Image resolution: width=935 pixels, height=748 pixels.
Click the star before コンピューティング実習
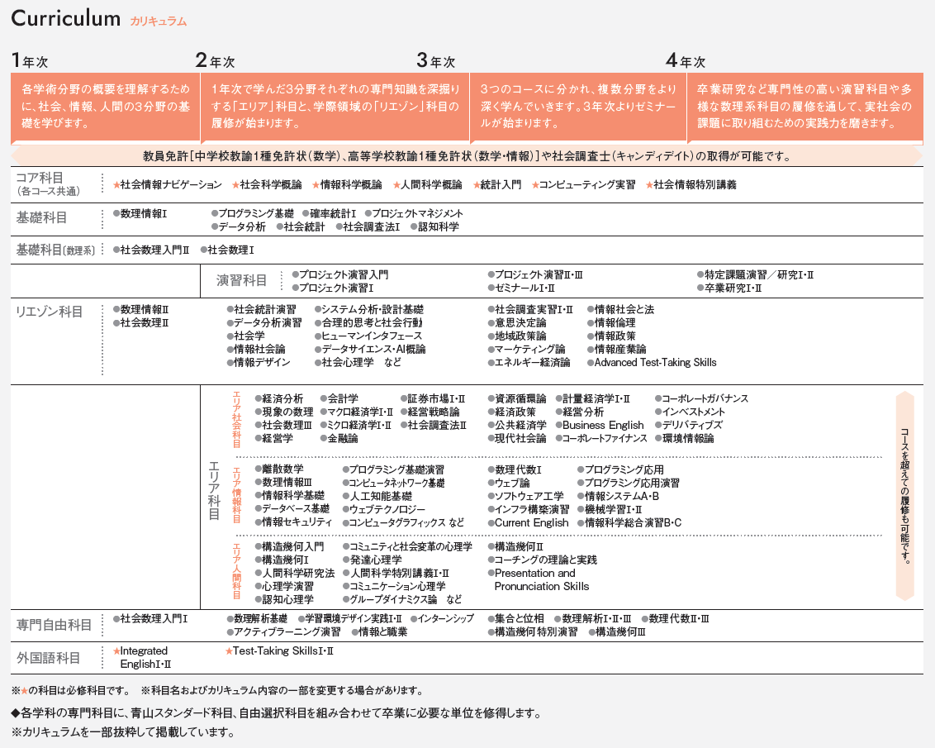coord(535,185)
